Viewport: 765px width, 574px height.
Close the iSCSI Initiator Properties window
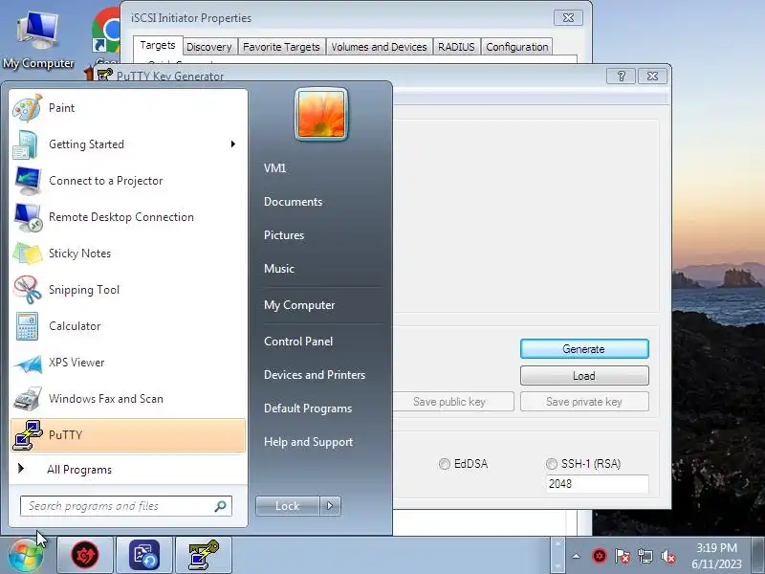tap(568, 17)
